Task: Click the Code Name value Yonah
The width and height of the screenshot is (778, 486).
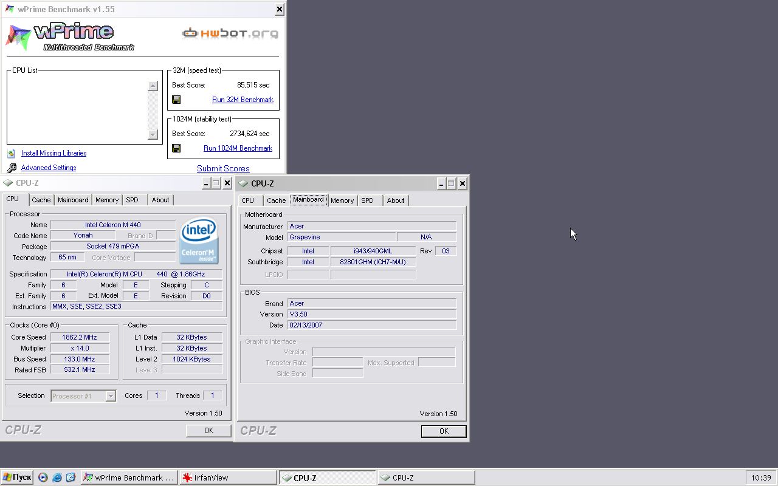Action: coord(83,235)
